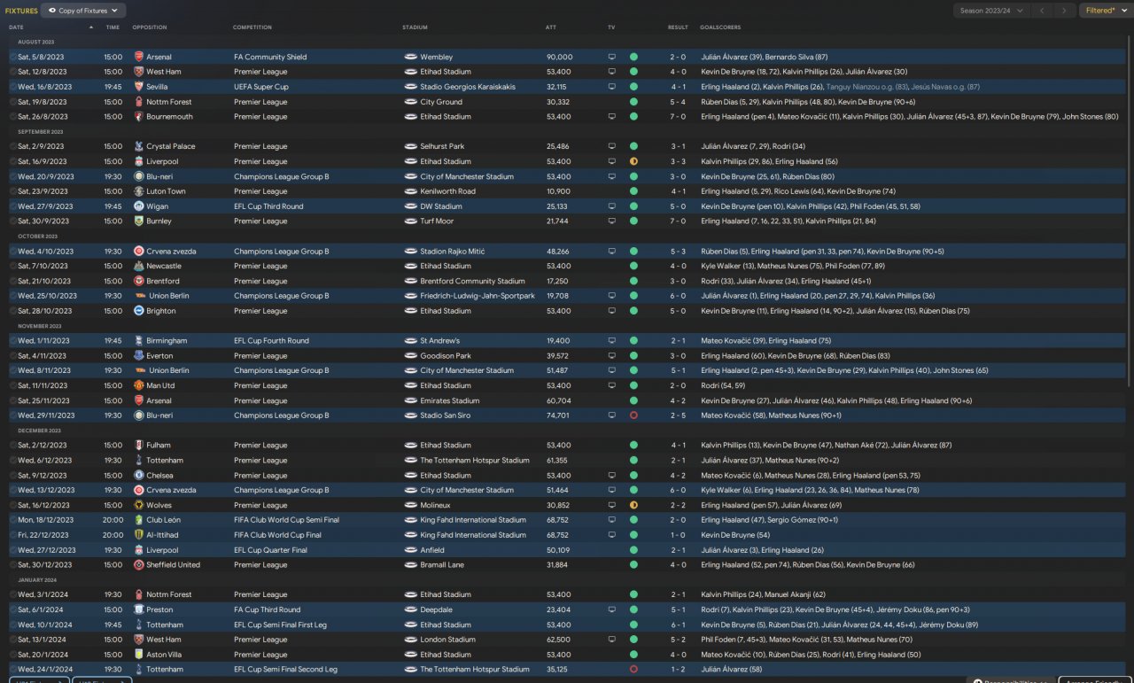Open the Season 2023/24 dropdown
1134x683 pixels.
point(991,11)
